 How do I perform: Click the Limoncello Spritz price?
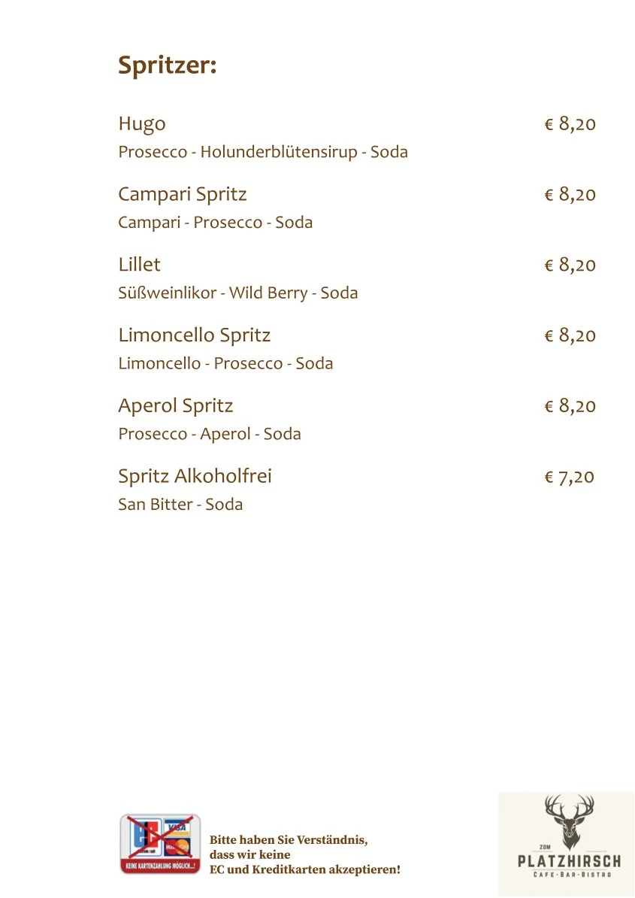point(570,335)
